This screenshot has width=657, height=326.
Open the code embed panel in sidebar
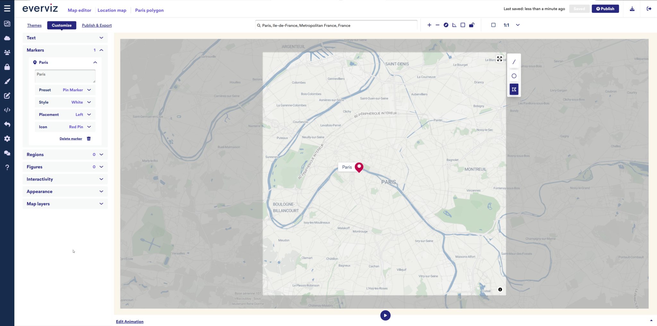coord(7,110)
